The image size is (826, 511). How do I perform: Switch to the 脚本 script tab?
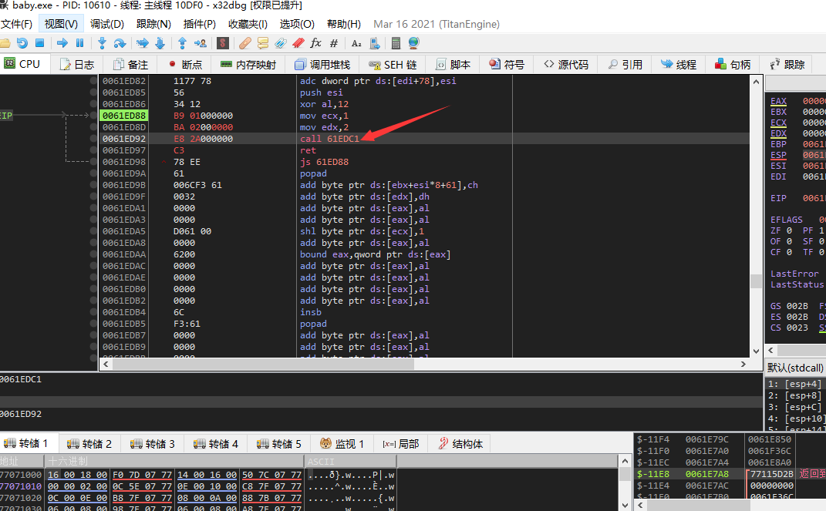click(x=453, y=64)
